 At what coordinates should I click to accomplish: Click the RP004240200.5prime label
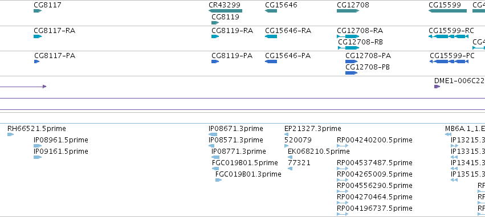(x=374, y=140)
